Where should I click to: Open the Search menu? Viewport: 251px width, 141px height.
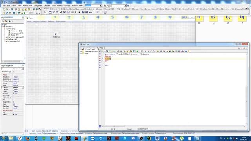point(14,5)
